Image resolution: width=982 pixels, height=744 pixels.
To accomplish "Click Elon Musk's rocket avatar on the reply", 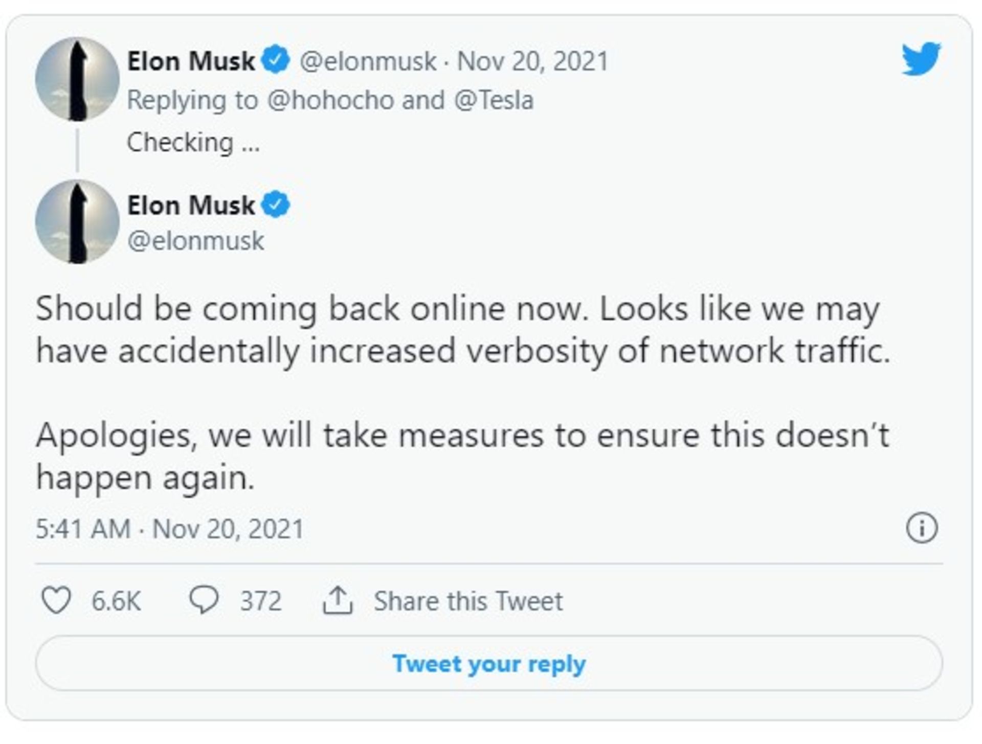I will point(77,225).
